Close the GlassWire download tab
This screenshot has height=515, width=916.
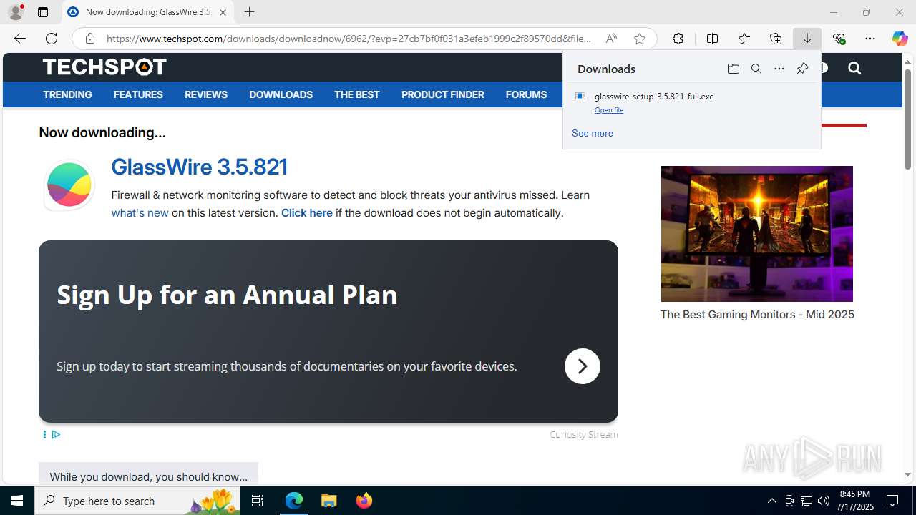(x=223, y=12)
